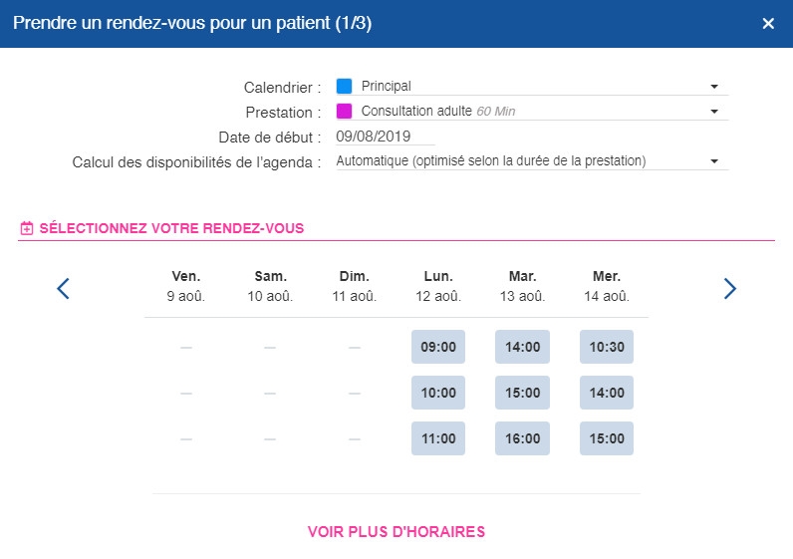
Task: Choose the 16:00 slot on Tuesday
Action: click(x=522, y=438)
